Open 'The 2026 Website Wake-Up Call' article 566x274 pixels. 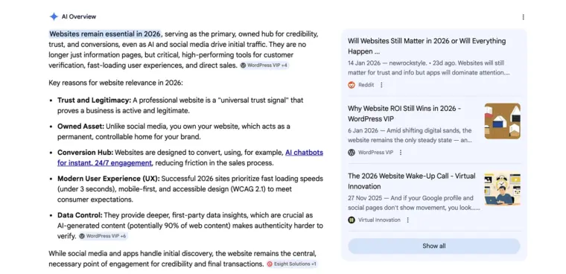(x=412, y=181)
